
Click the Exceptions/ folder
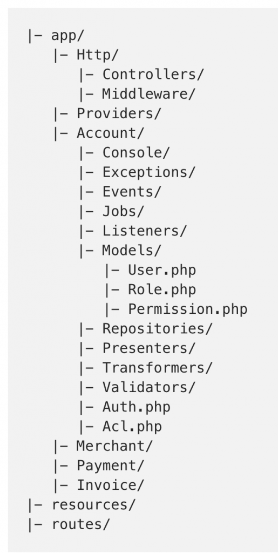pos(148,172)
